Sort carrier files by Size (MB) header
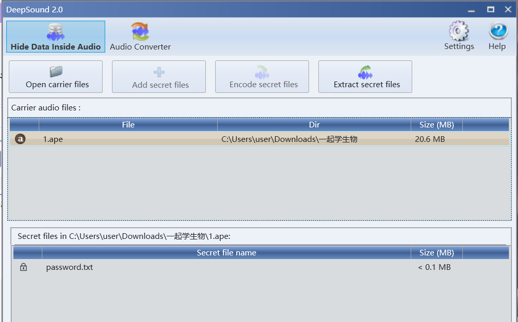Screen dimensions: 518x322 [436, 125]
